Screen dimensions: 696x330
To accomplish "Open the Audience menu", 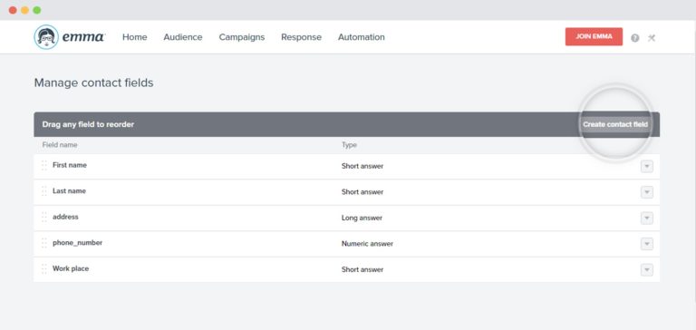I will coord(183,37).
